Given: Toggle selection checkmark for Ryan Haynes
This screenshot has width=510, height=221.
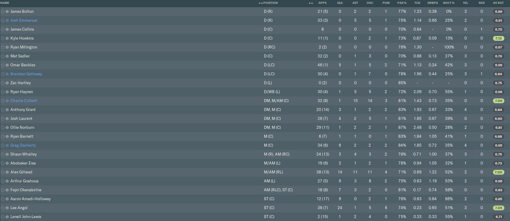Looking at the screenshot, I should point(3,92).
